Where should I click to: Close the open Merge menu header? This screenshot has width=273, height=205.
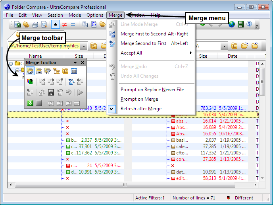tap(115, 15)
